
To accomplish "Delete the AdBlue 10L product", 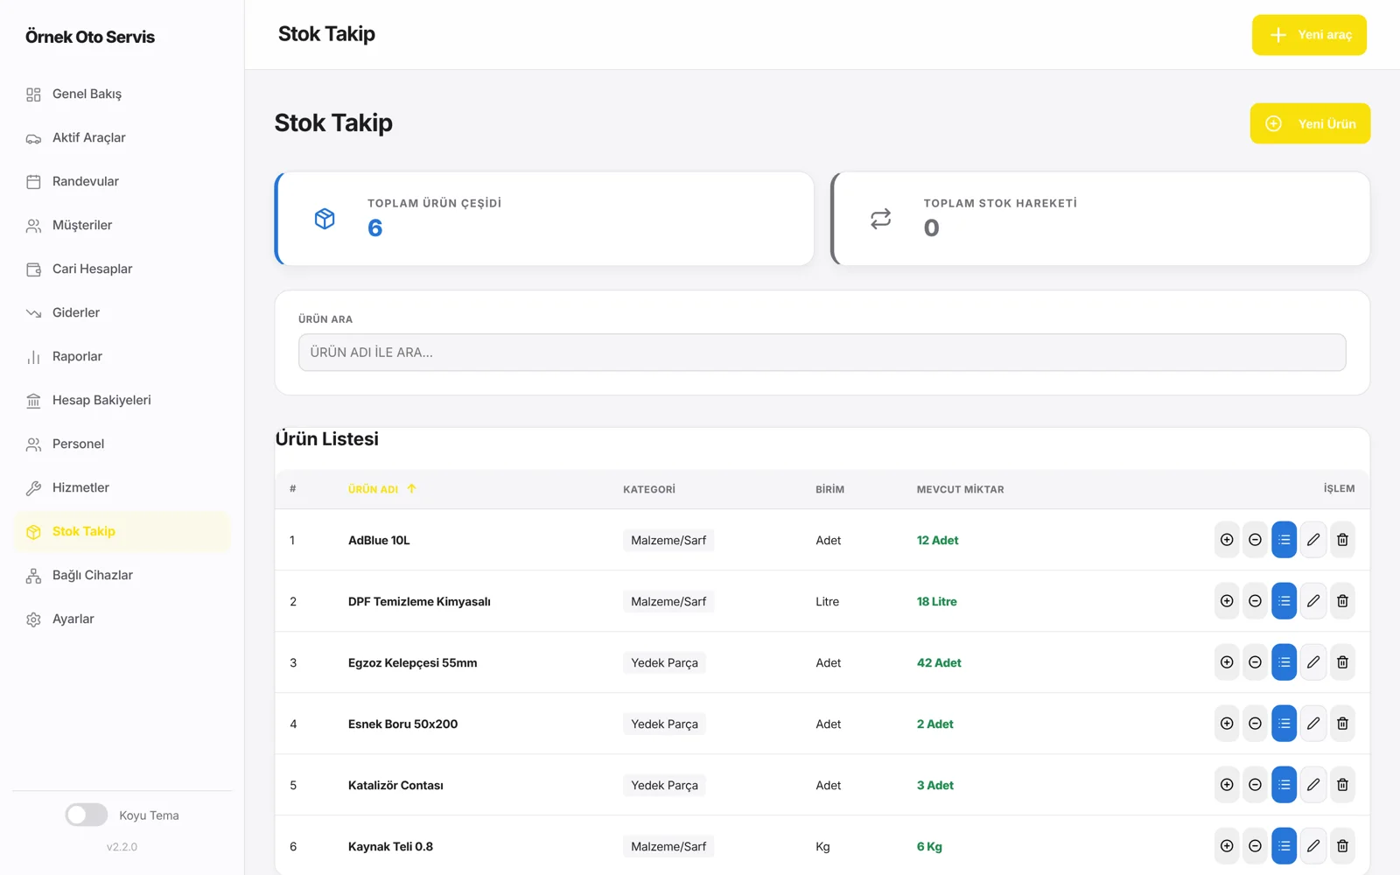I will point(1342,540).
